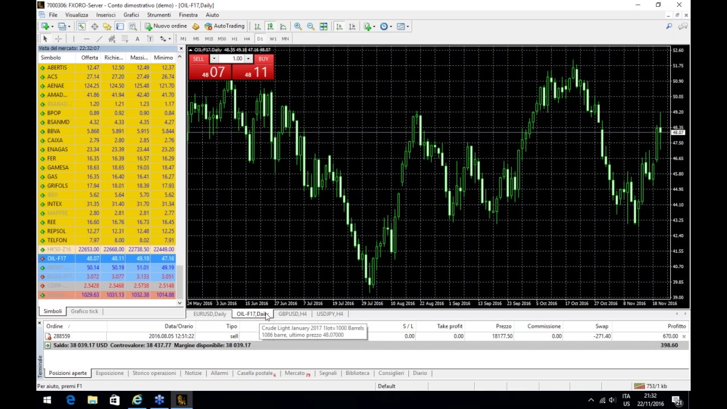Switch to M15 timeframe
The height and width of the screenshot is (409, 727).
208,39
